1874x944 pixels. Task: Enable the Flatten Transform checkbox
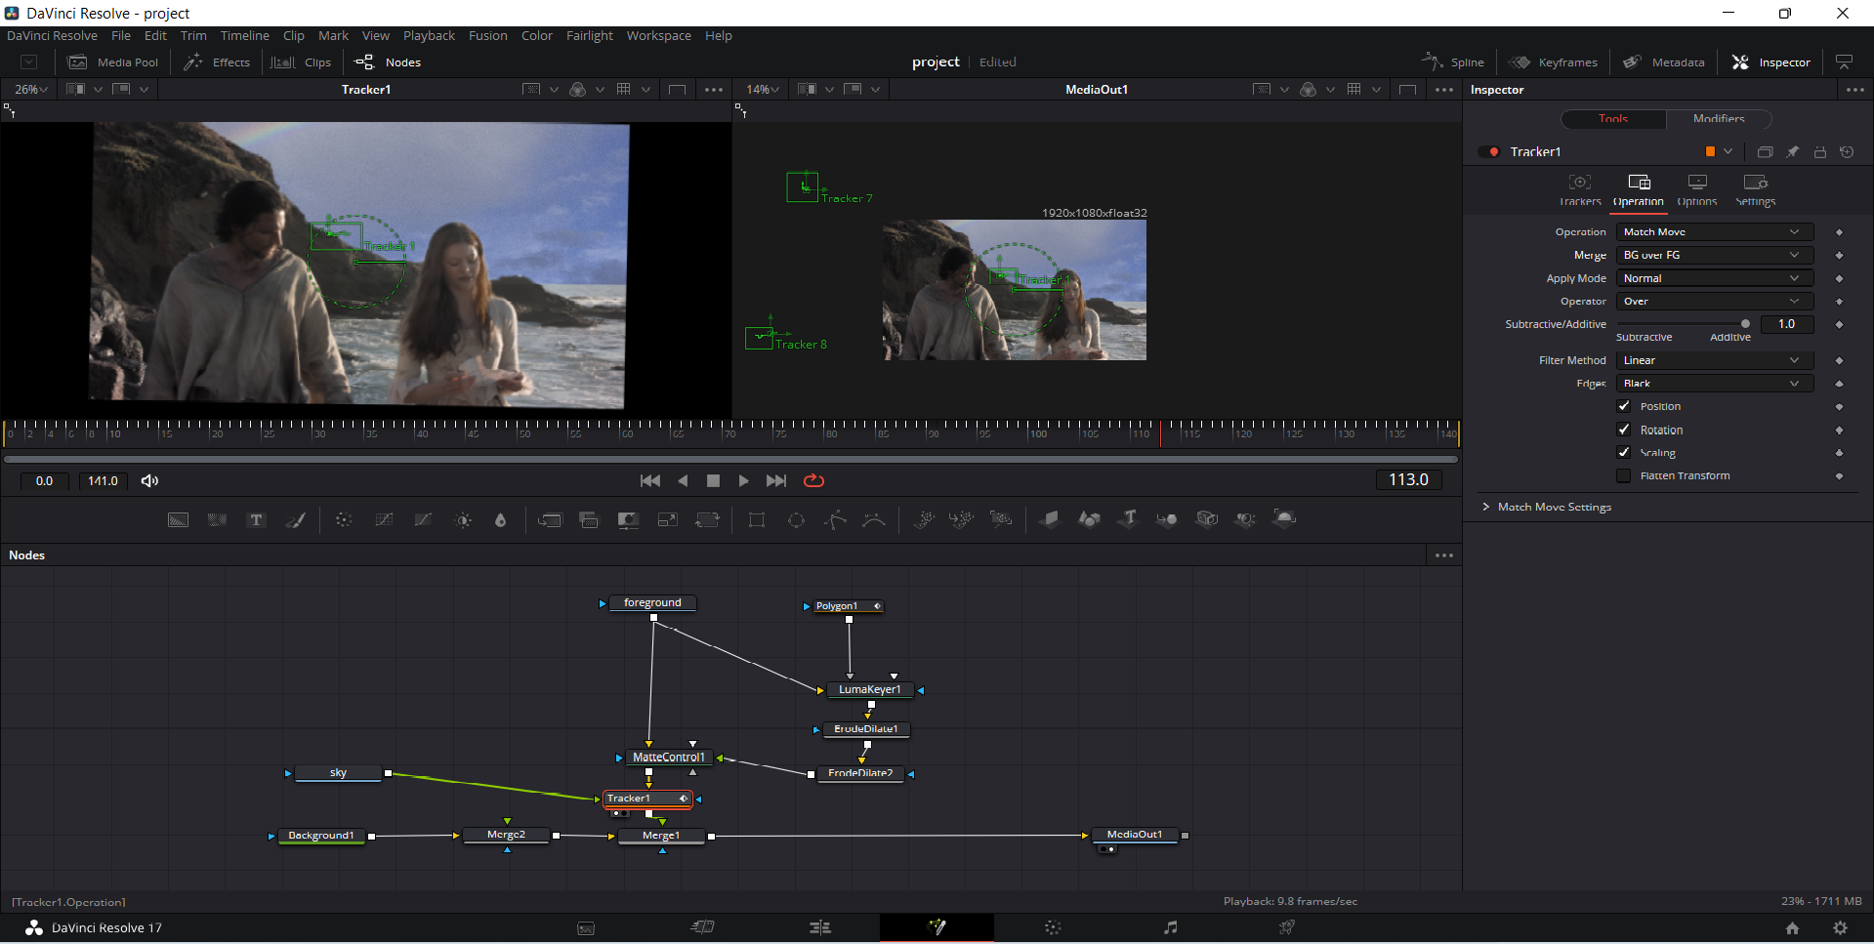coord(1624,475)
